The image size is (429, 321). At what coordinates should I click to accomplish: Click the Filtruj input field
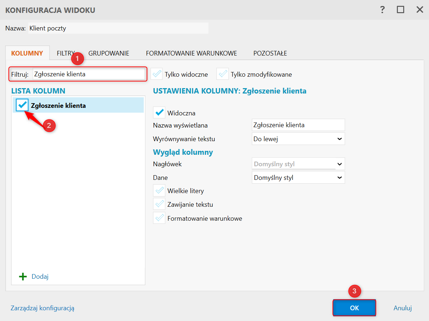[x=88, y=74]
